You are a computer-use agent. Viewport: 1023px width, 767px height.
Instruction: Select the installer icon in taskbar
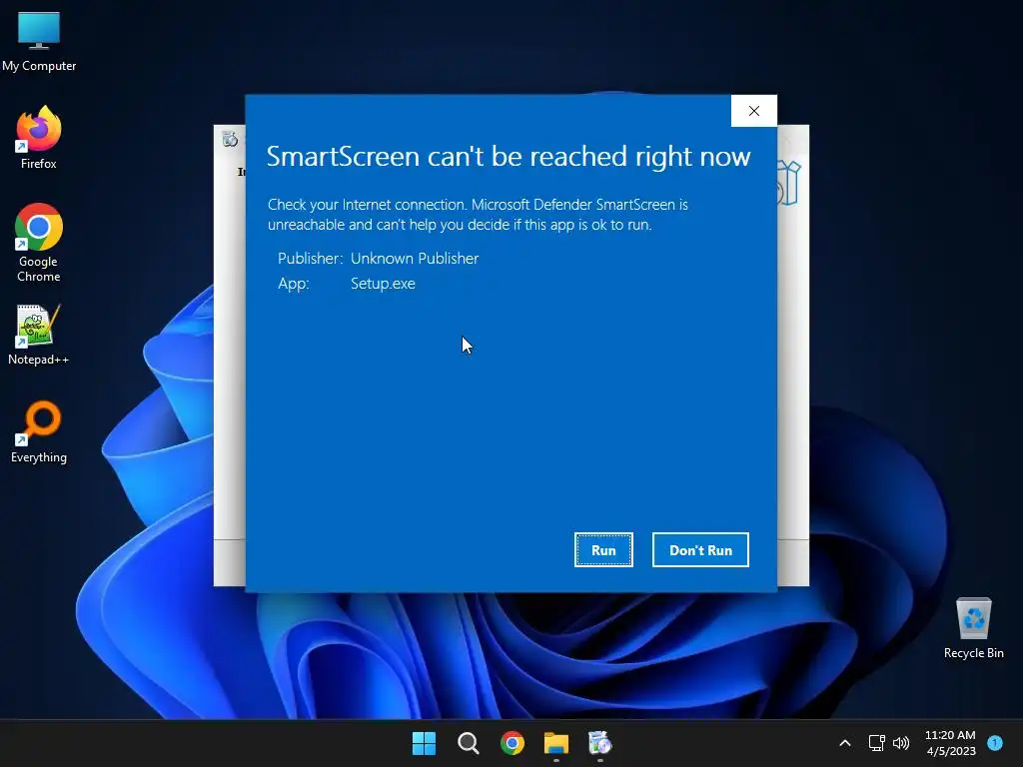600,743
